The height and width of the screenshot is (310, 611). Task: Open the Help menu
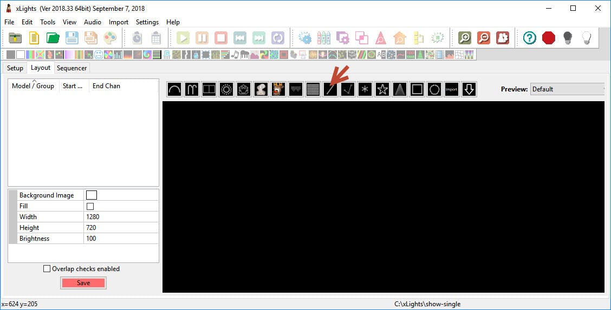click(x=173, y=22)
